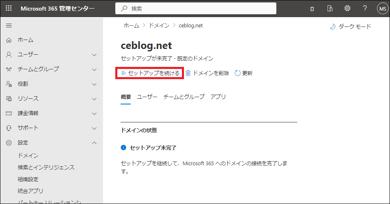This screenshot has width=390, height=204.
Task: Click the ドメインの状態 heading
Action: [139, 130]
